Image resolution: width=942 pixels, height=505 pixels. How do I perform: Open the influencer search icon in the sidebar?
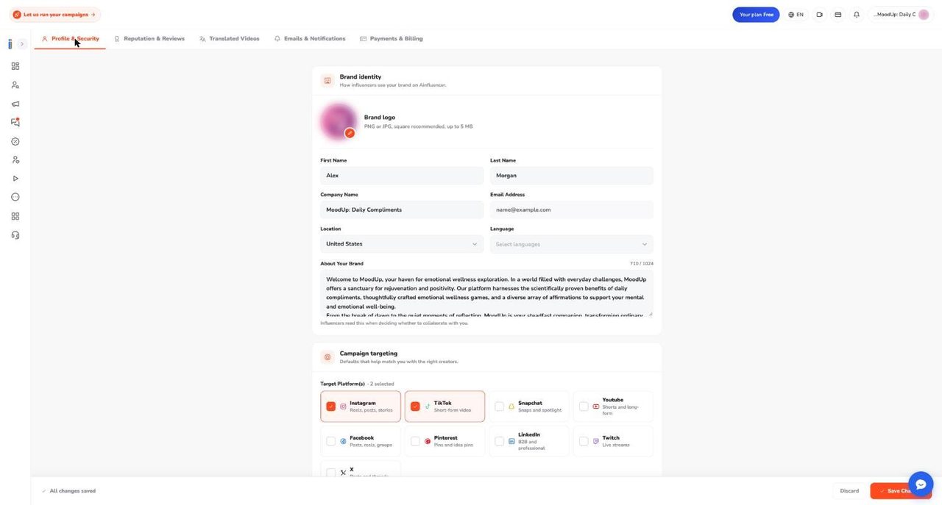pyautogui.click(x=15, y=85)
